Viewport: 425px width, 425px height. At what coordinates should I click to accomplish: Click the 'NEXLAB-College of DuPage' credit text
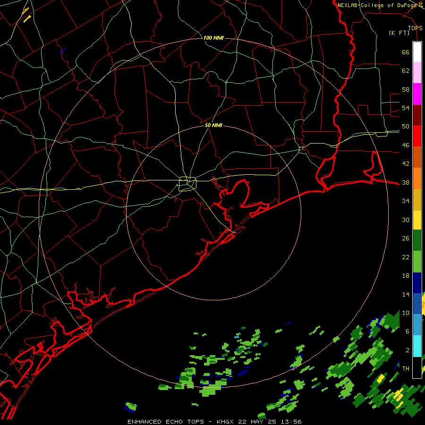coord(377,5)
